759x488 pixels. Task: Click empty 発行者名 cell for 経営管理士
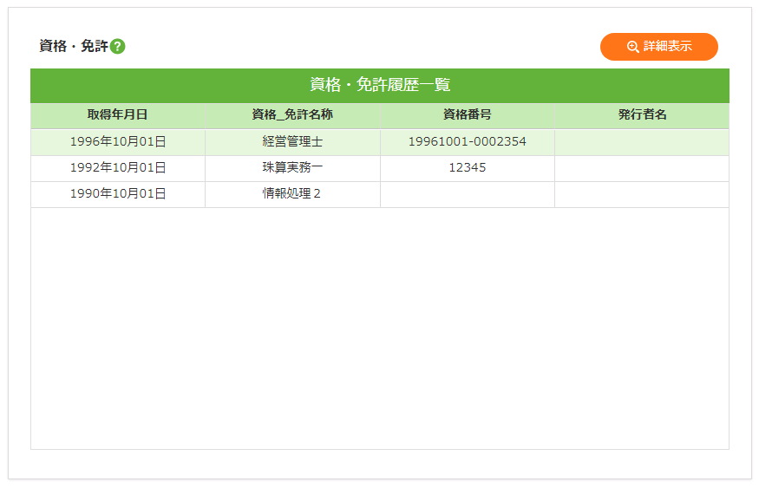pos(642,142)
